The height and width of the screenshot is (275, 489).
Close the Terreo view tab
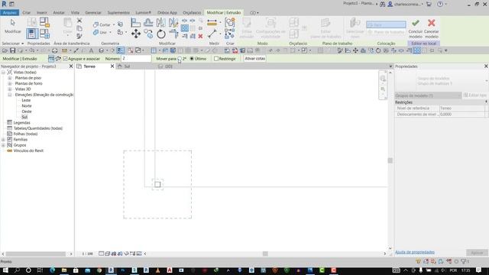pos(112,66)
